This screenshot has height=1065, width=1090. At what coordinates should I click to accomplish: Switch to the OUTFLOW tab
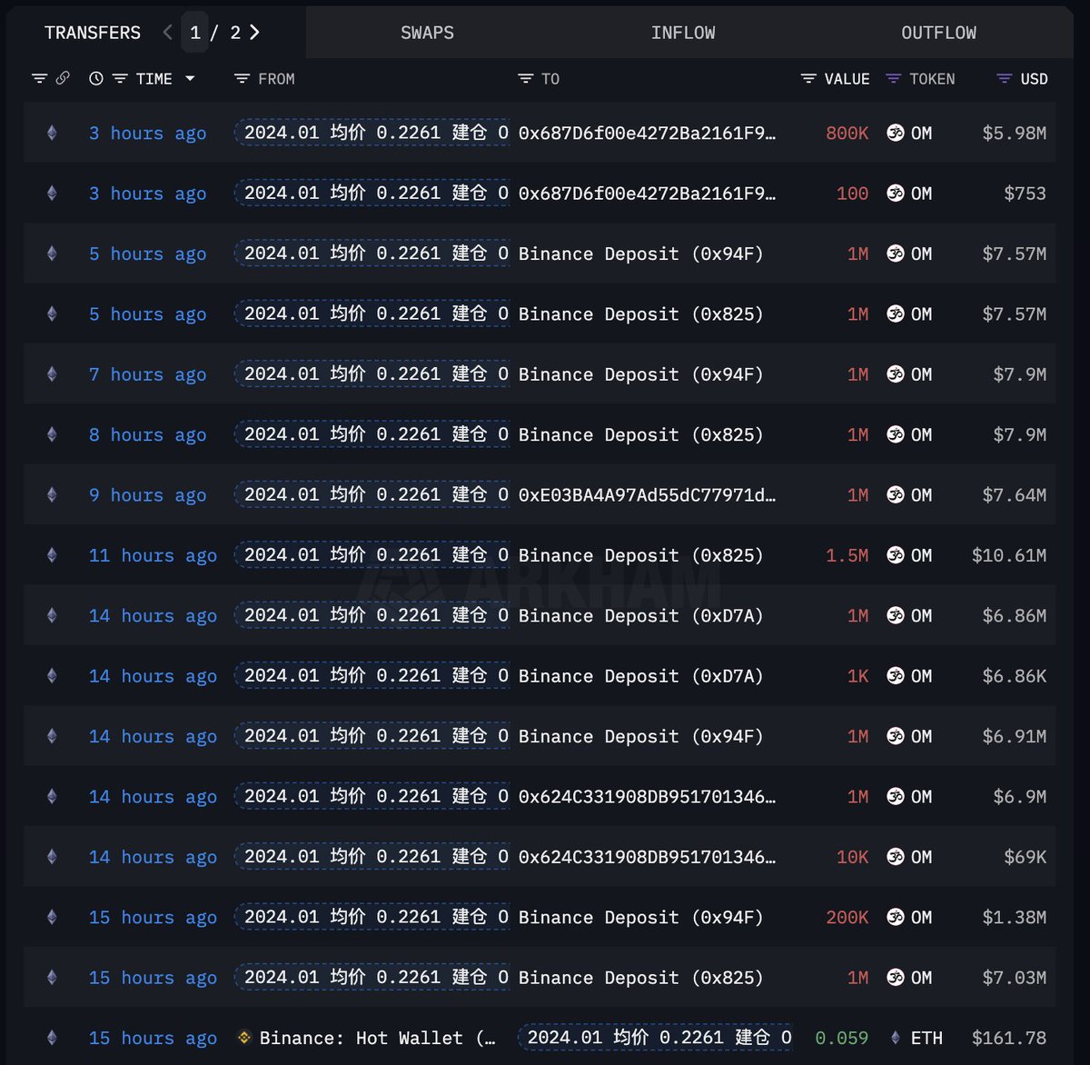click(x=938, y=33)
